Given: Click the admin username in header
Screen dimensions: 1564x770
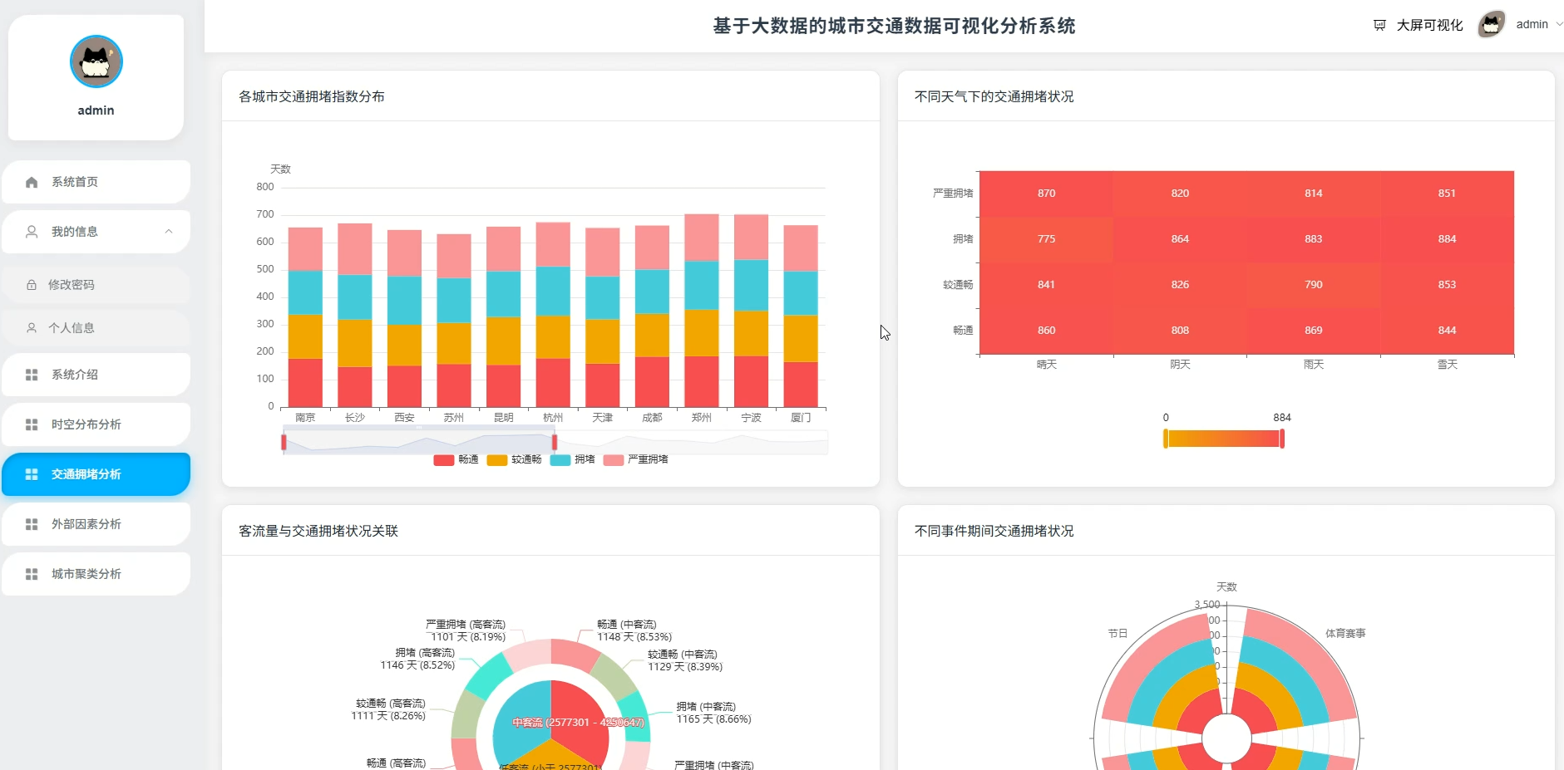Looking at the screenshot, I should coord(1532,24).
